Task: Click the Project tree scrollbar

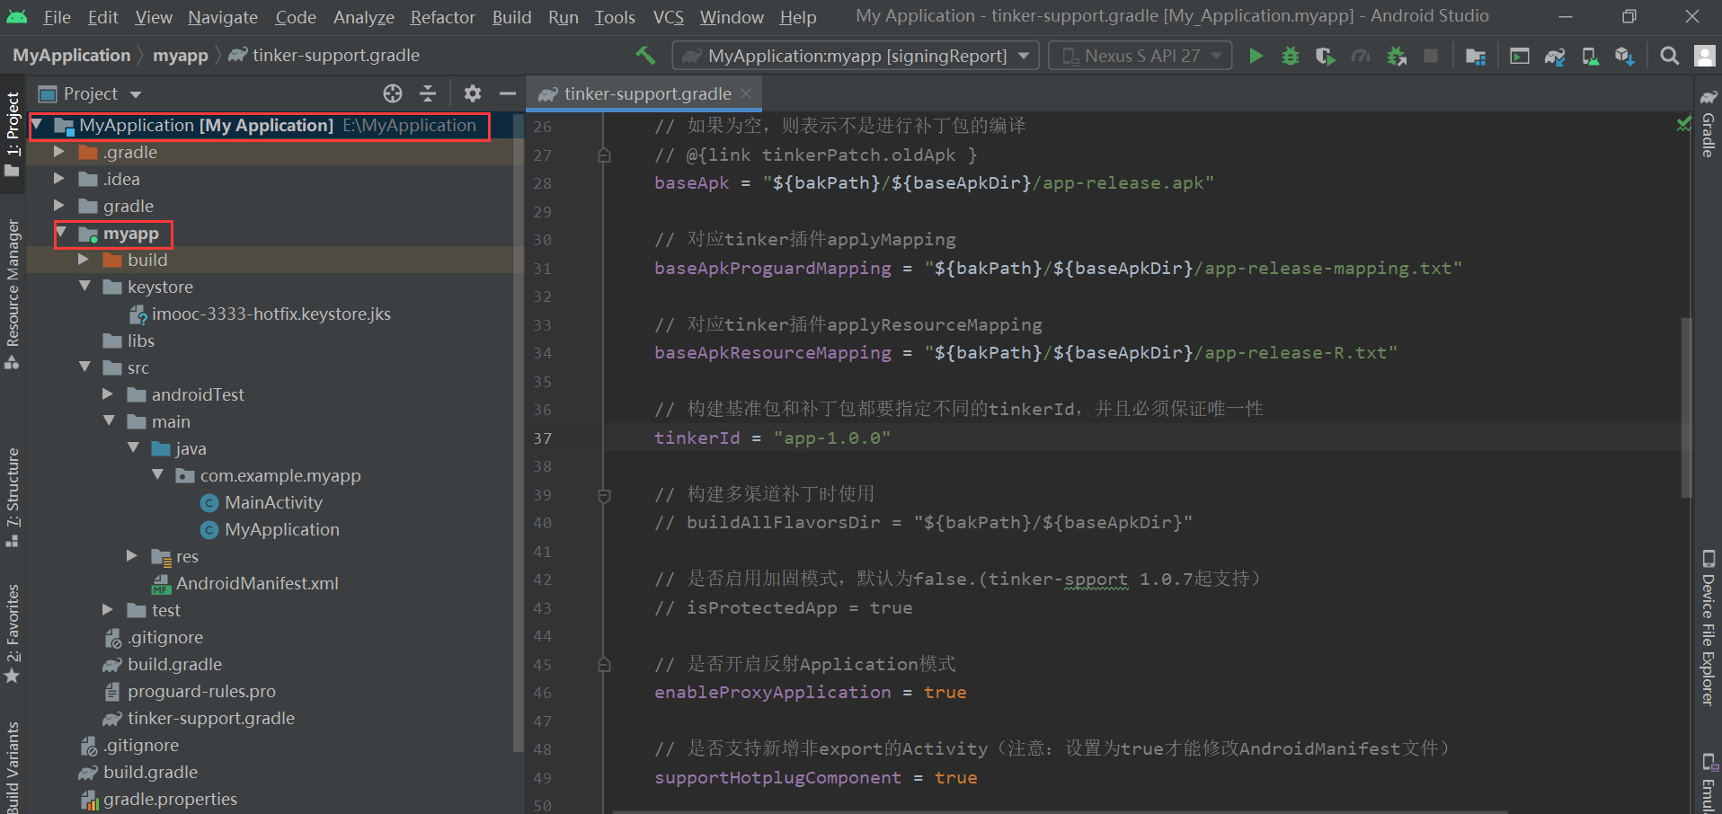Action: 518,431
